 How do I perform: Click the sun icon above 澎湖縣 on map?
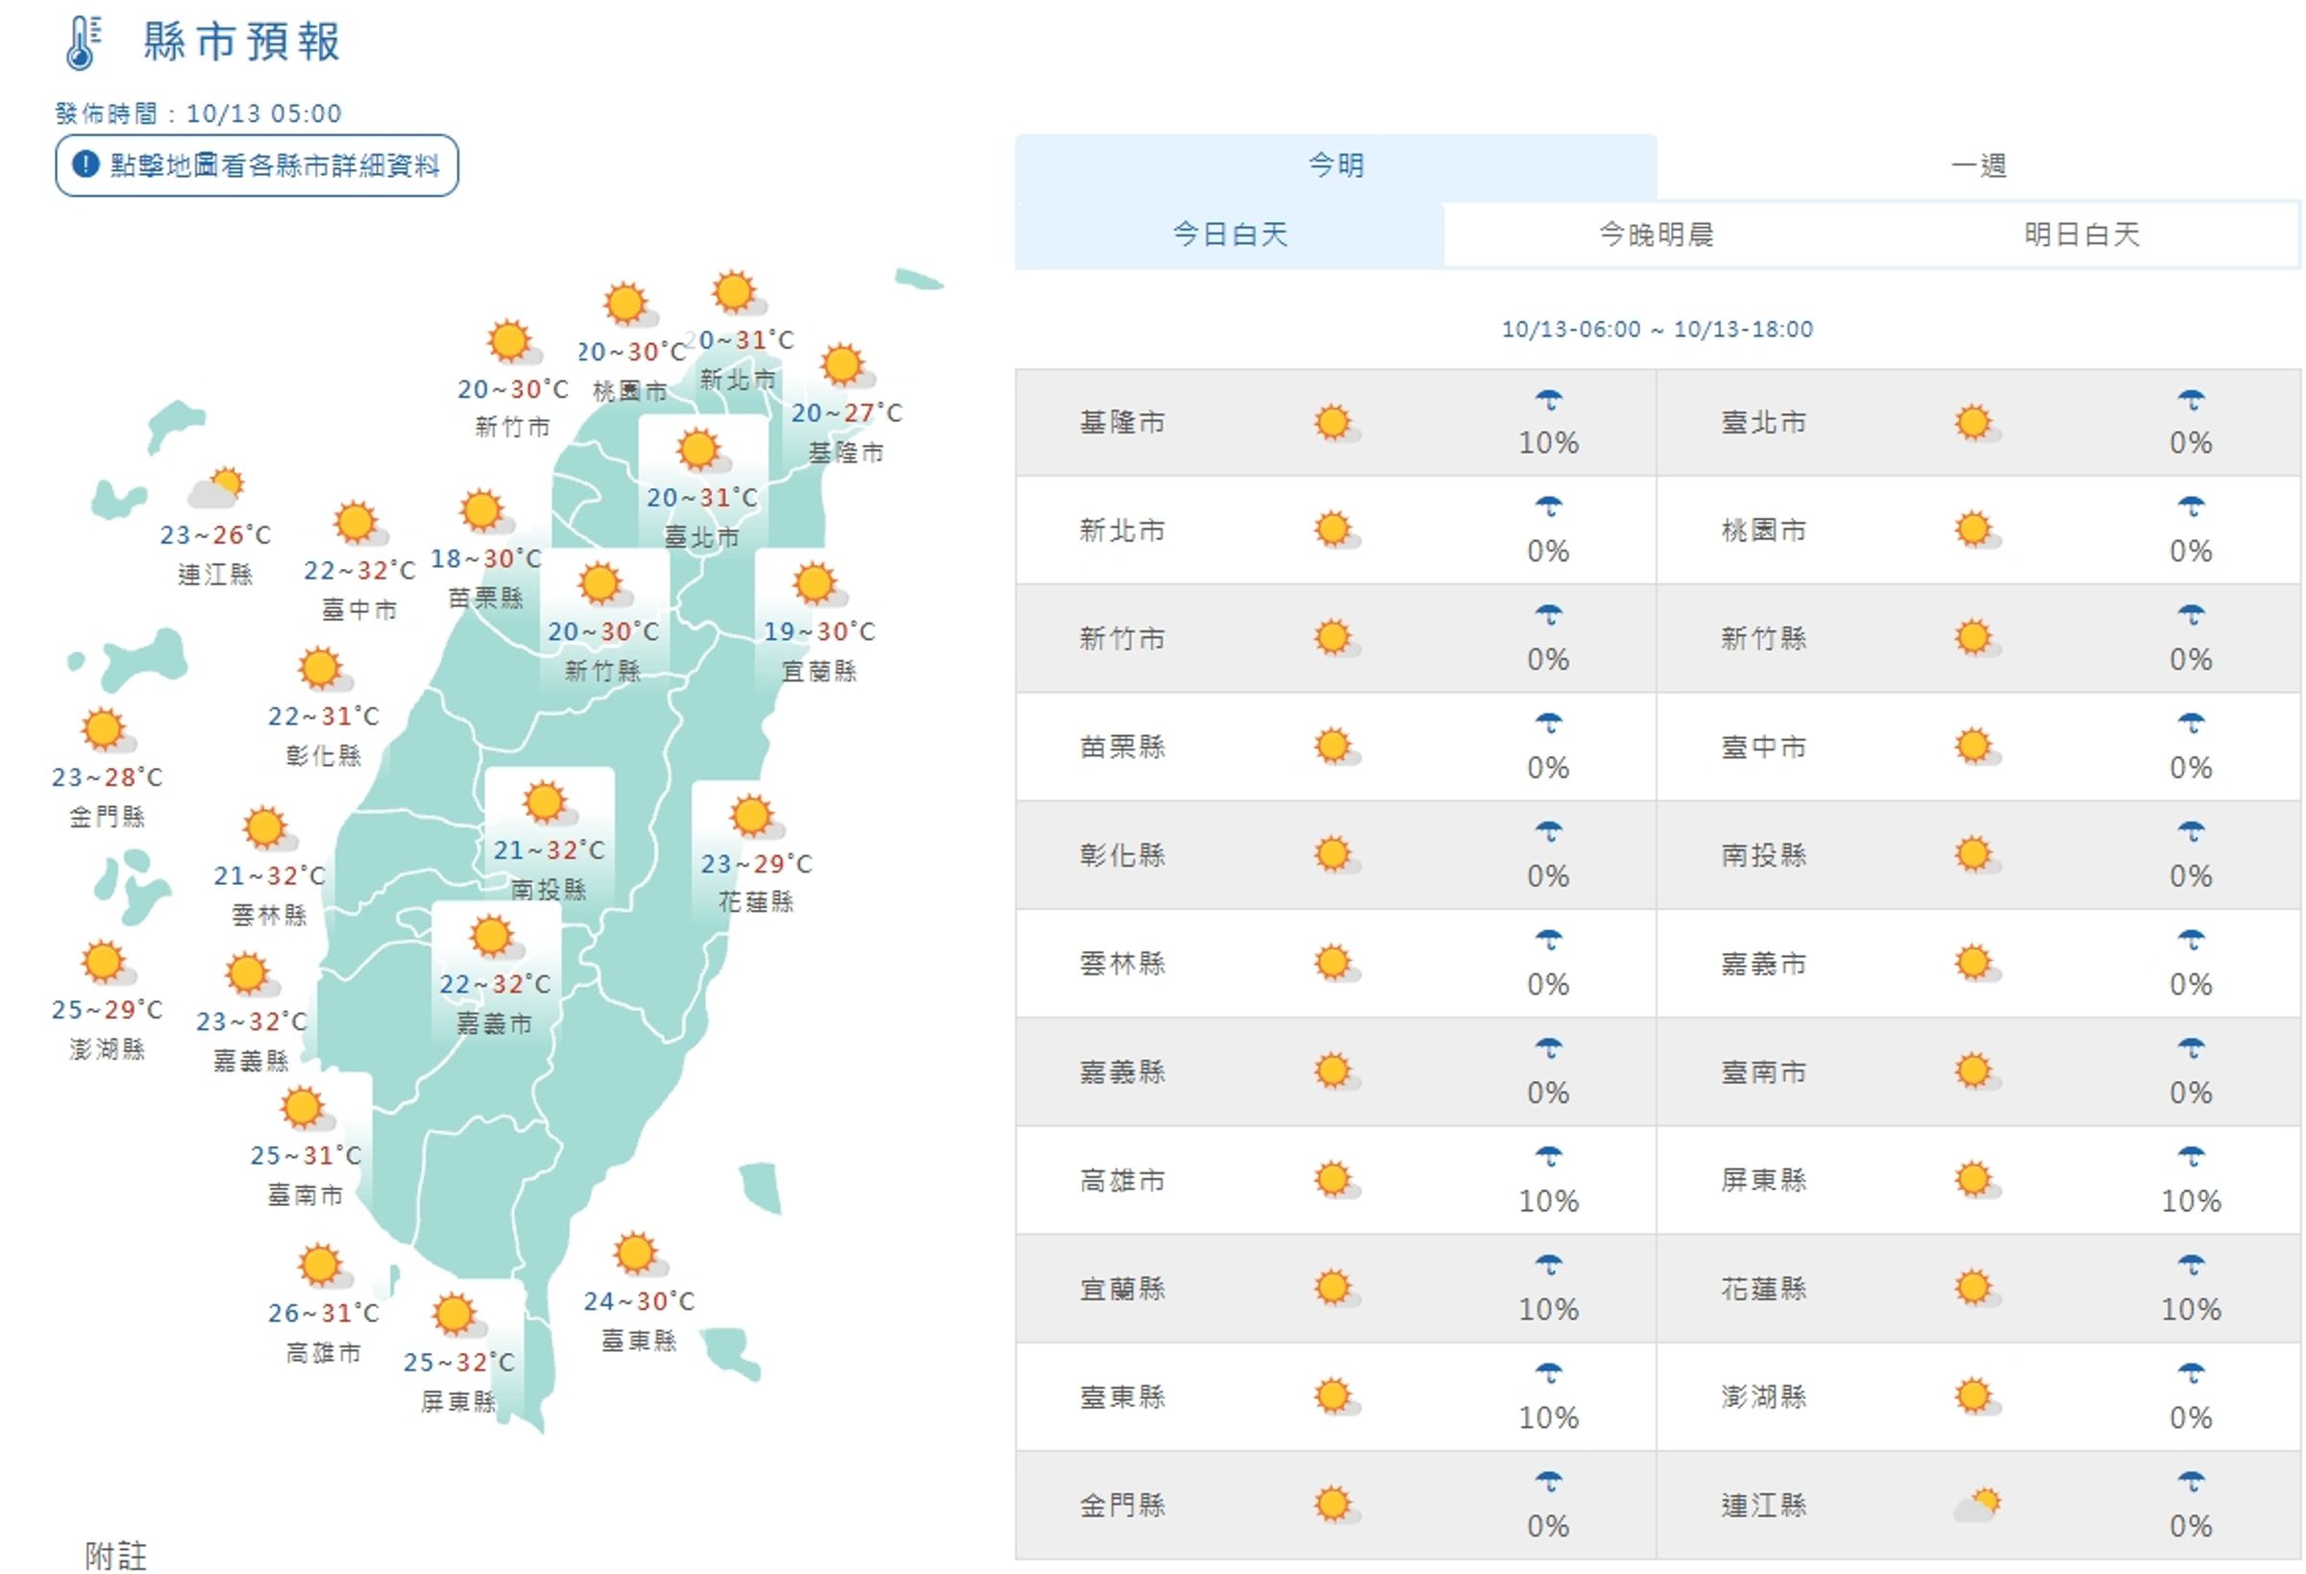108,963
